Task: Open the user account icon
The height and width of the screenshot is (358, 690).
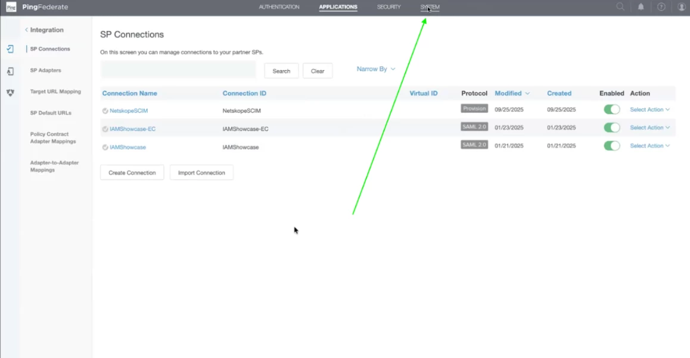Action: (x=682, y=7)
